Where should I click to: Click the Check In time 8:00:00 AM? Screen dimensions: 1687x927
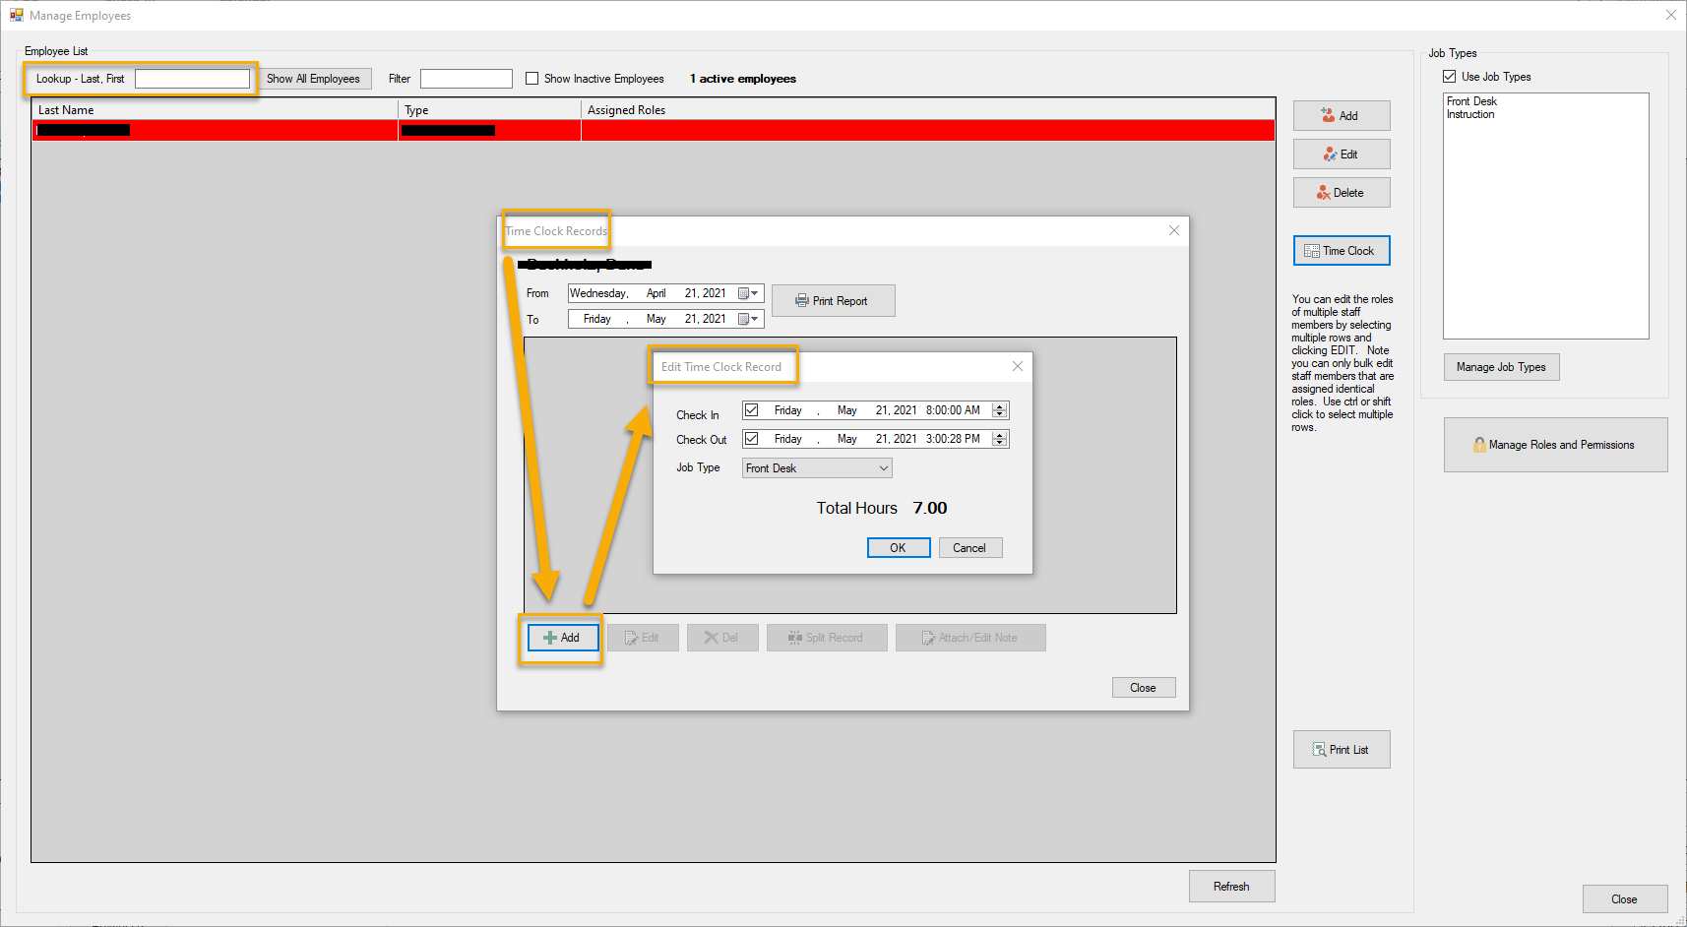pyautogui.click(x=953, y=410)
